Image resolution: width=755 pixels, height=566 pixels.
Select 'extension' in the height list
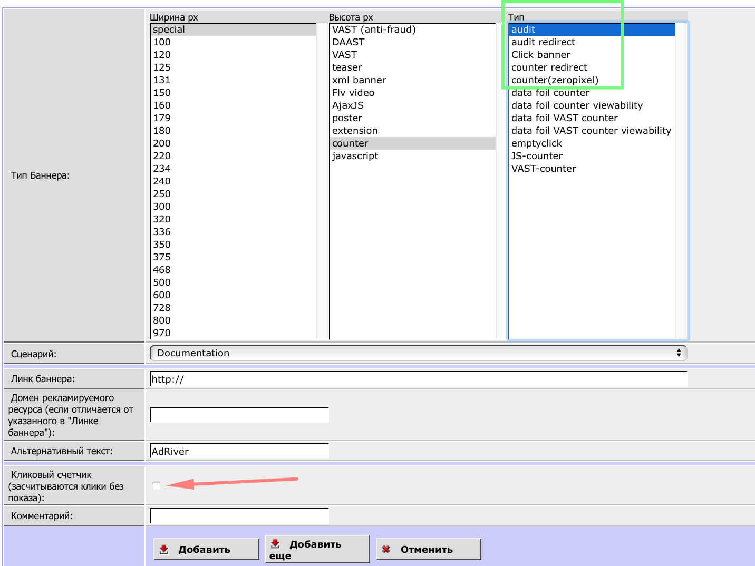pos(413,131)
